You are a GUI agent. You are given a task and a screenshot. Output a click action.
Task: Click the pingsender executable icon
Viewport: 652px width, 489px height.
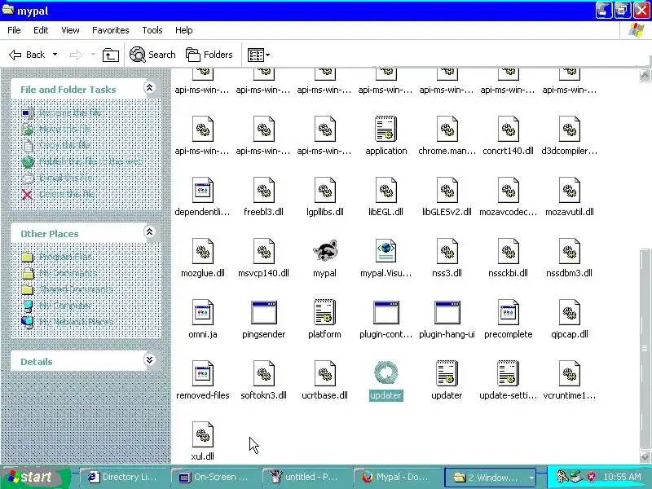pyautogui.click(x=263, y=312)
